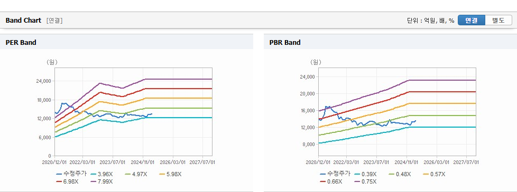Click the teal 3.96X line in PER chart

(x=178, y=118)
